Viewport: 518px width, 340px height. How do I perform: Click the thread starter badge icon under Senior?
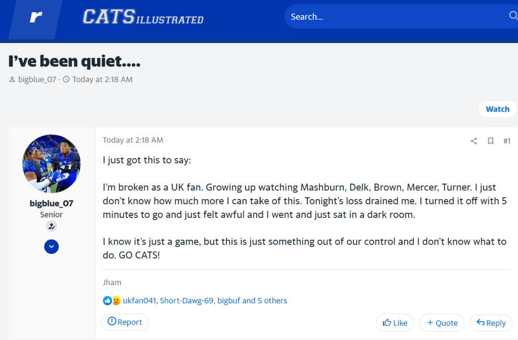coord(51,226)
